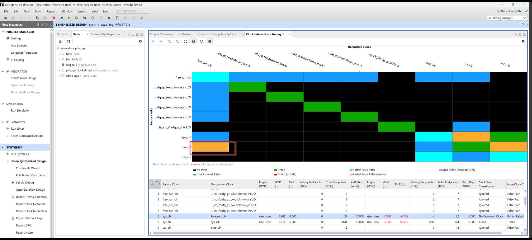Open Clock Interaction view settings gear
This screenshot has height=240, width=532.
click(x=523, y=41)
